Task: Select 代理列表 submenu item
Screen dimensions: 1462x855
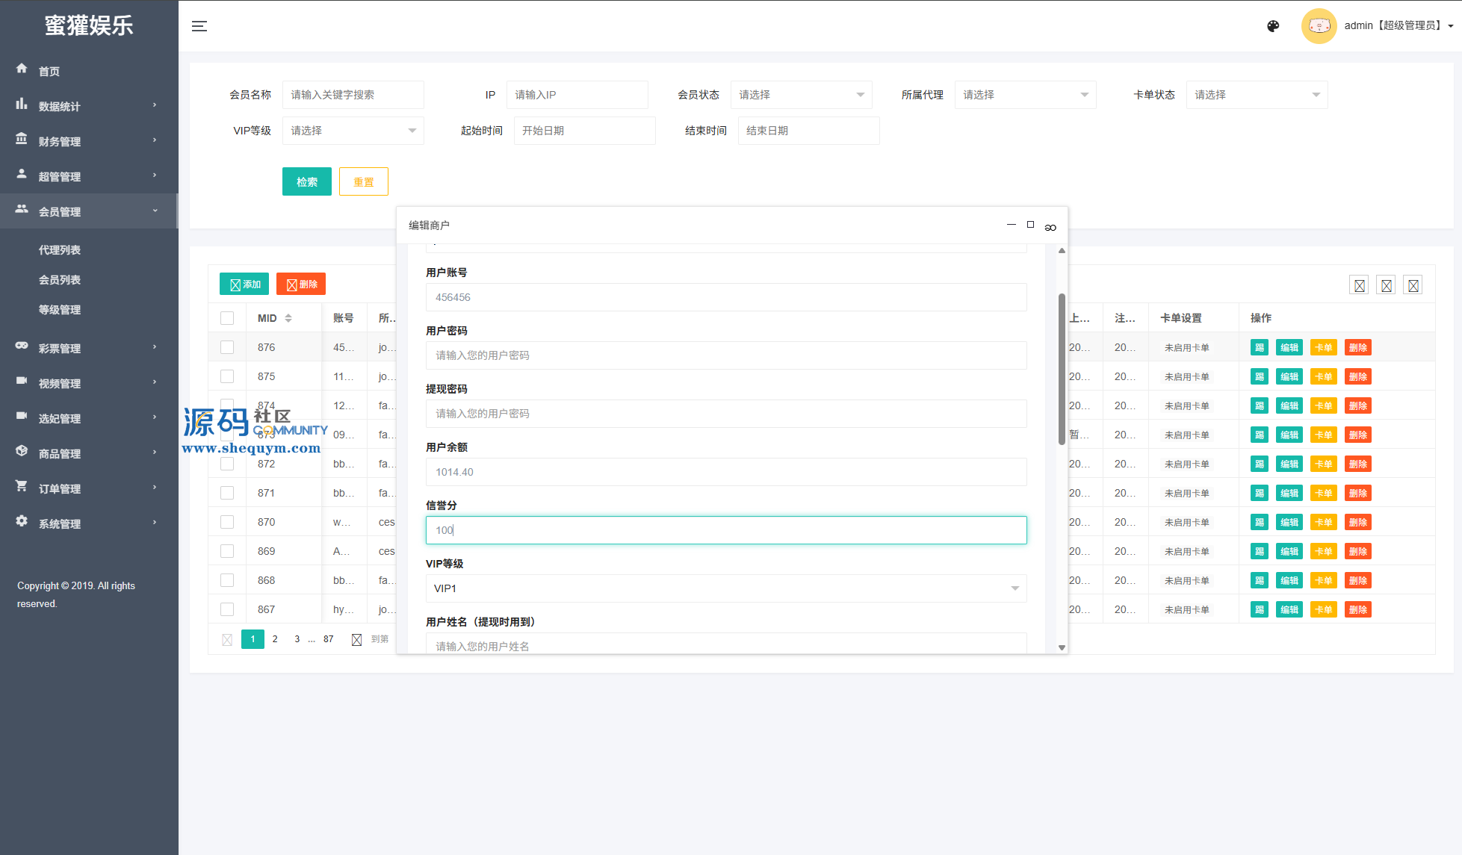Action: pyautogui.click(x=60, y=250)
